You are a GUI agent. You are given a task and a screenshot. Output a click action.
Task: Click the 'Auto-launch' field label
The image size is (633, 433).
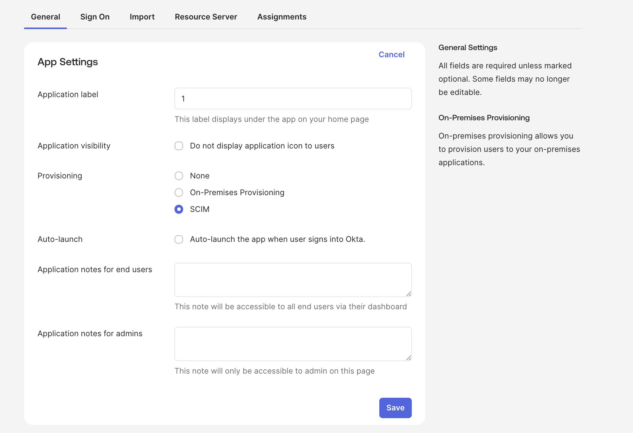[60, 239]
